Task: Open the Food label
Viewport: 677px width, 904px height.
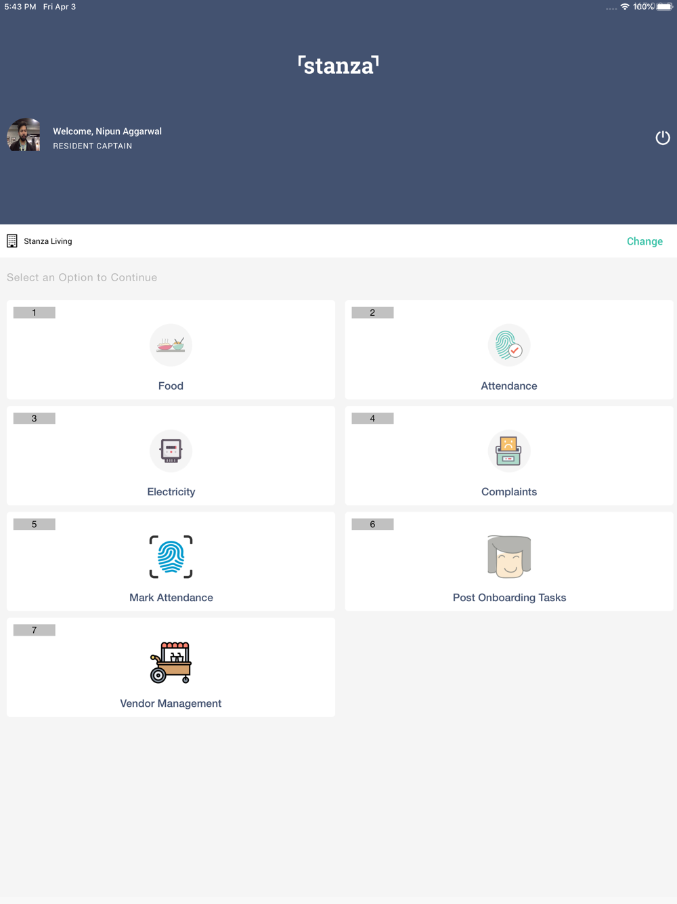Action: (x=171, y=386)
